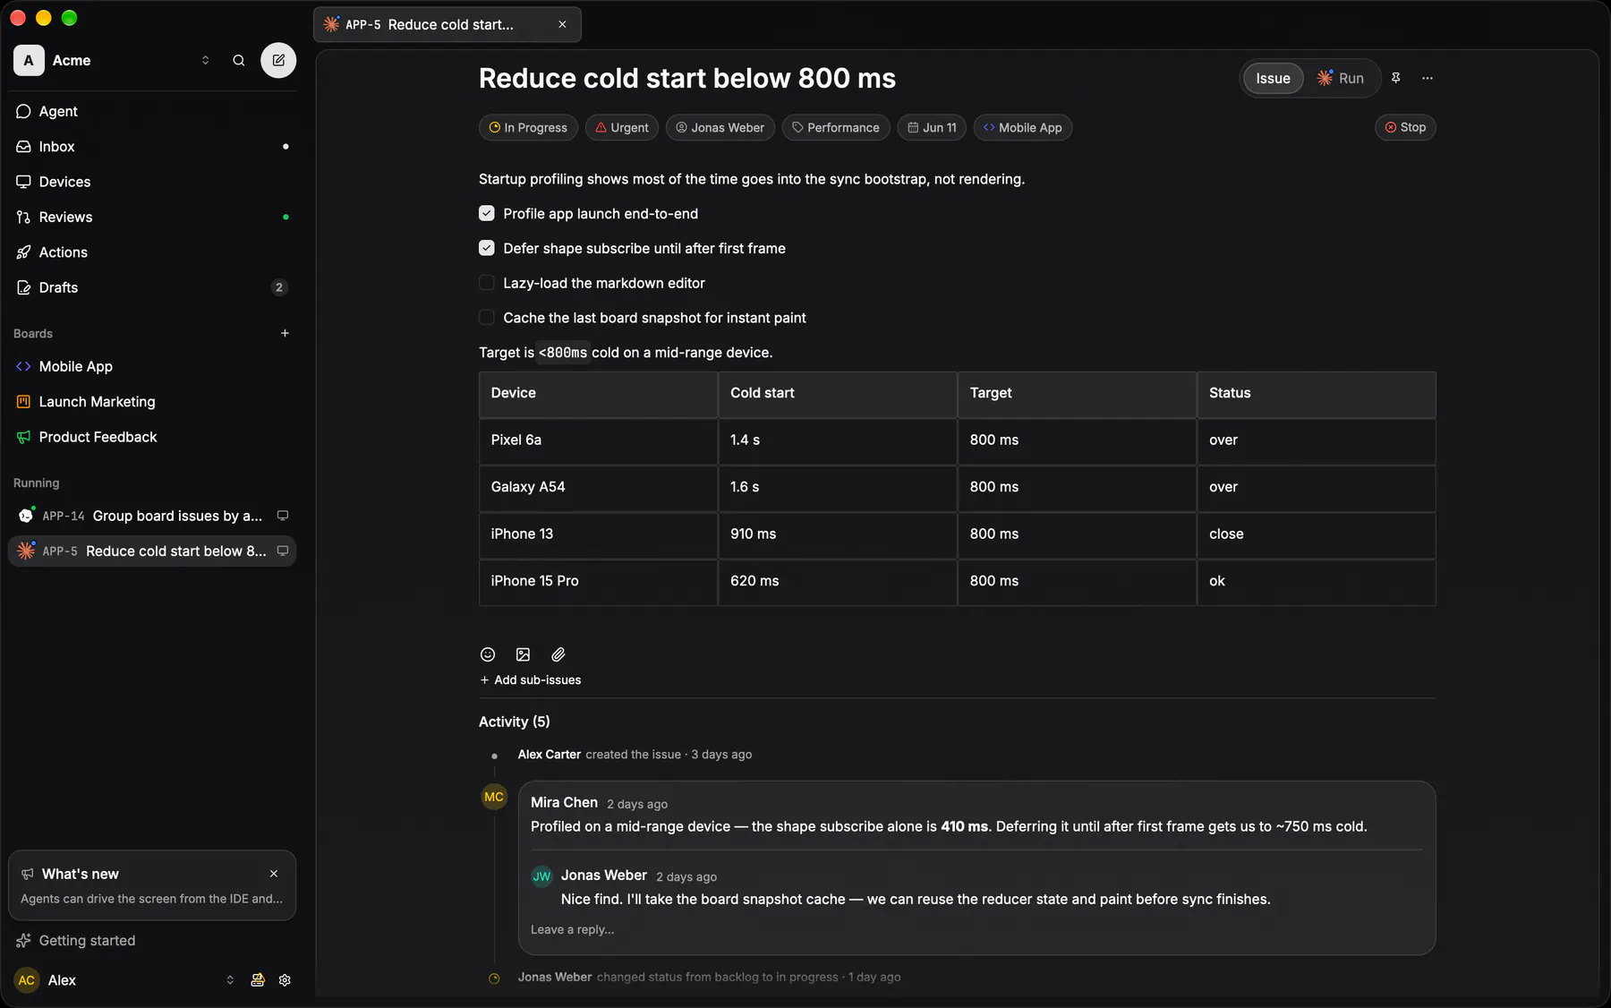This screenshot has height=1008, width=1611.
Task: Click Leave a reply field
Action: pyautogui.click(x=573, y=929)
